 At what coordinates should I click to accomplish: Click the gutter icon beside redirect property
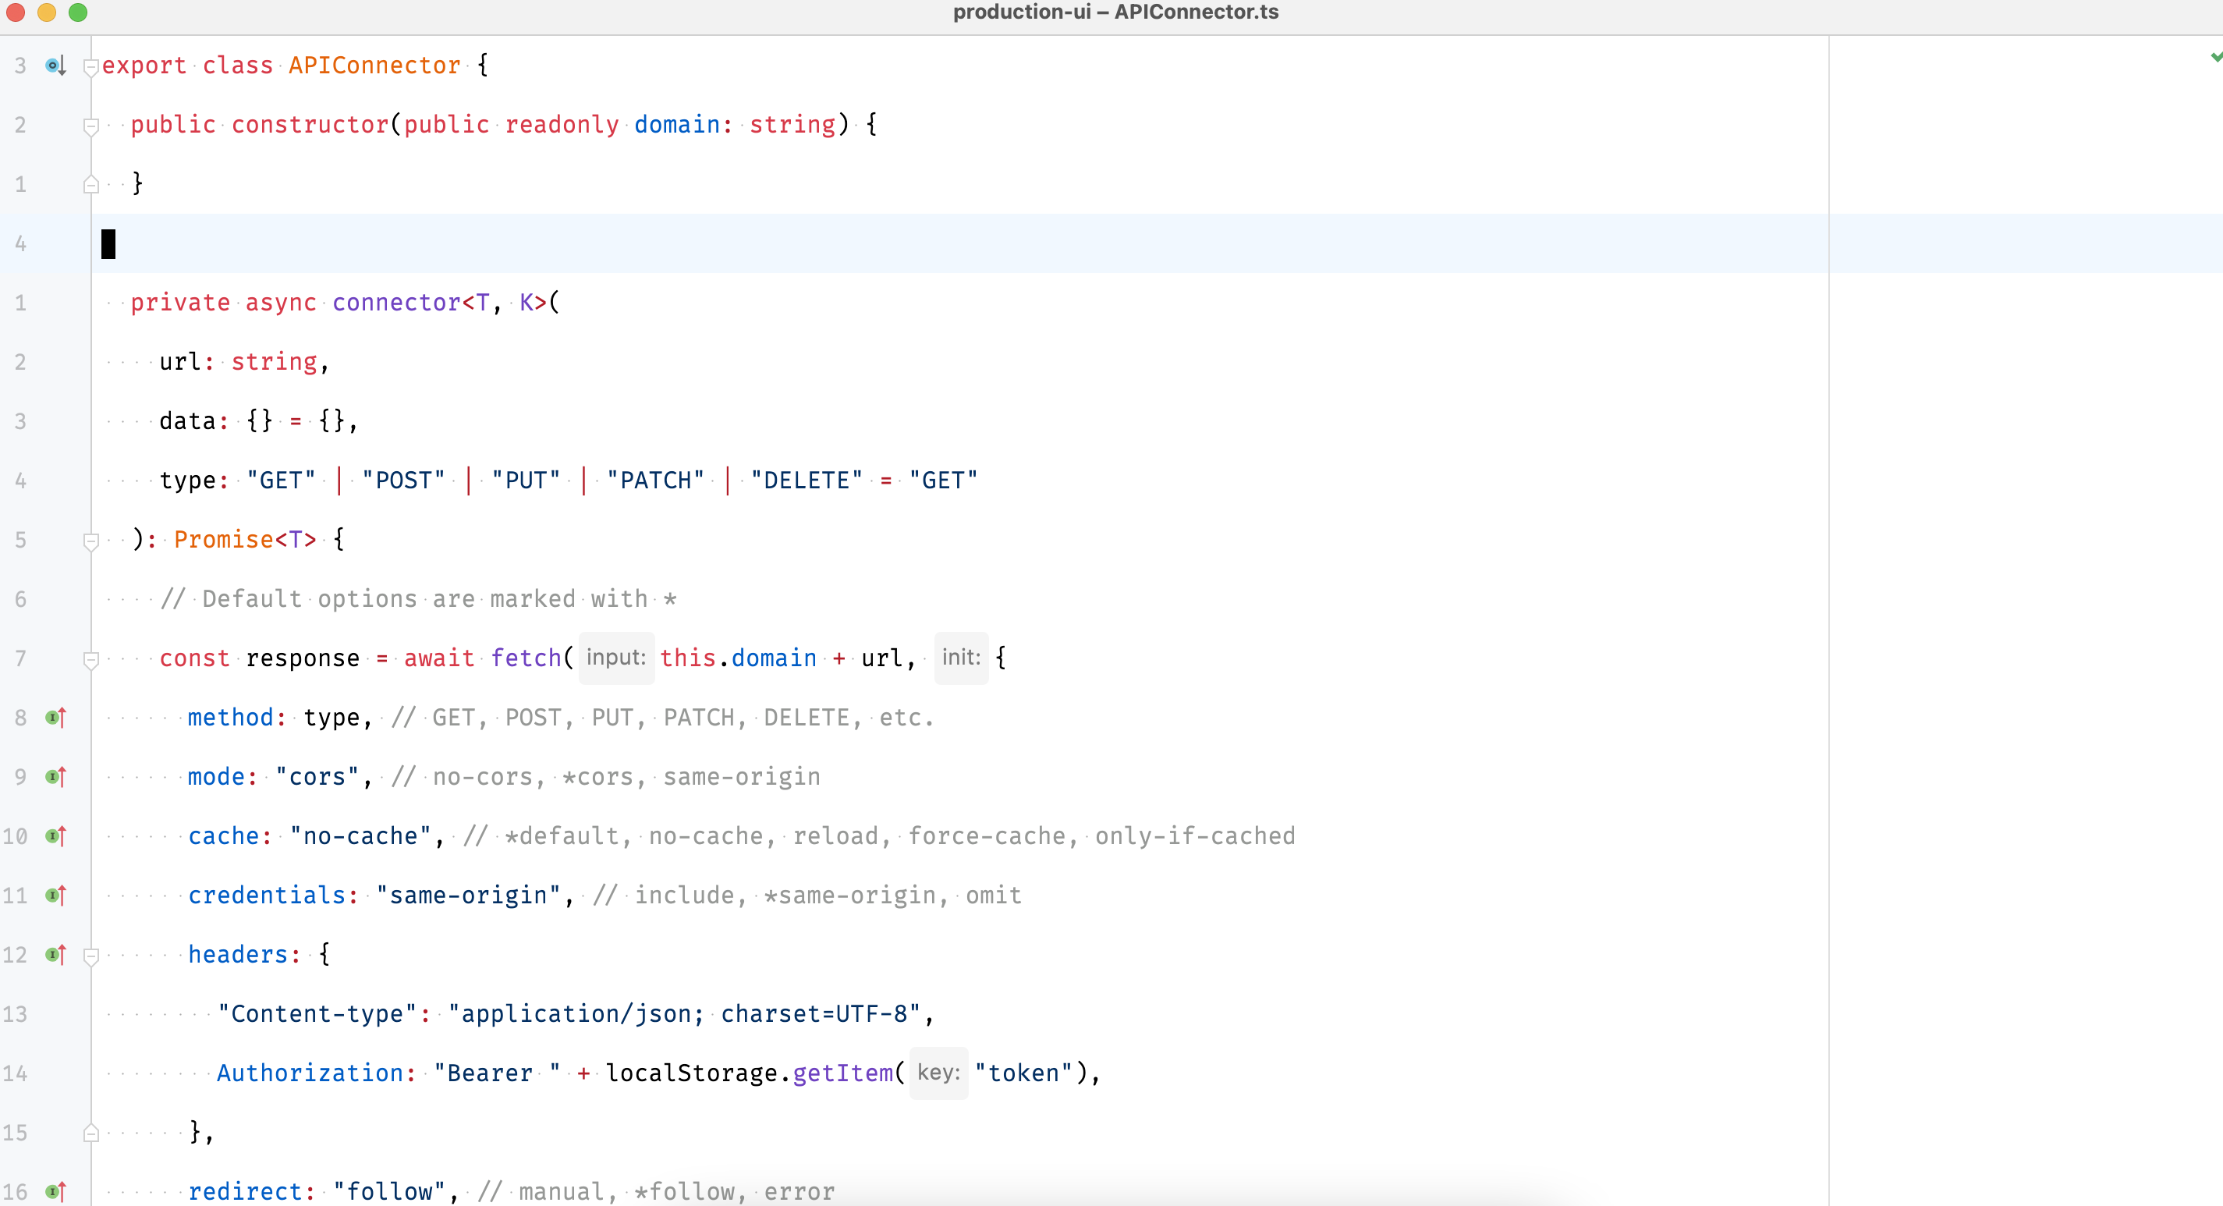[x=55, y=1191]
